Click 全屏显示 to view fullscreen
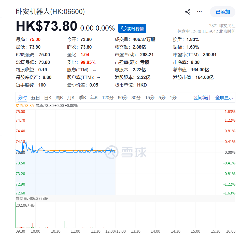This screenshot has width=241, height=239. click(224, 98)
